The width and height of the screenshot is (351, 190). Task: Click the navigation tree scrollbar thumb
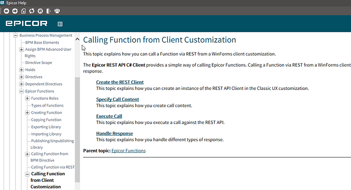click(77, 130)
